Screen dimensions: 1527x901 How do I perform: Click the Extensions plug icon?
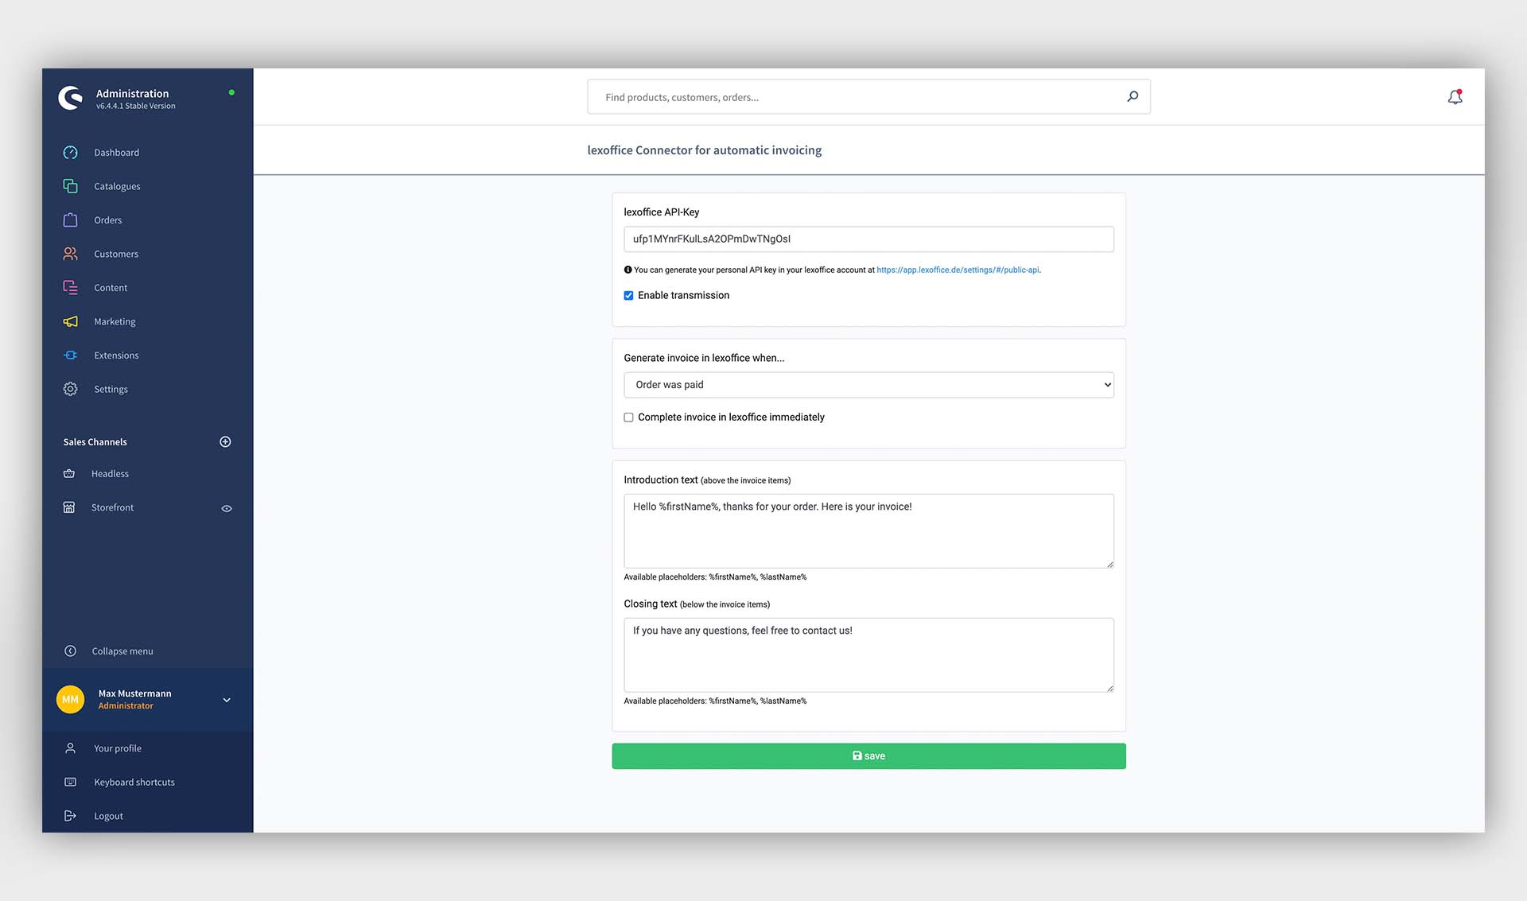(70, 355)
